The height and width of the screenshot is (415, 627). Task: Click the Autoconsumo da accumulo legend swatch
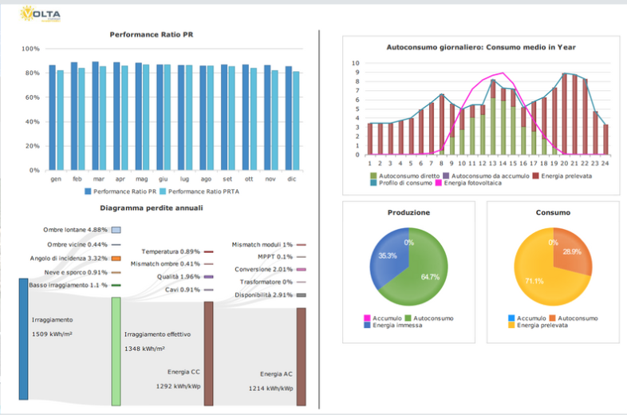pos(446,176)
